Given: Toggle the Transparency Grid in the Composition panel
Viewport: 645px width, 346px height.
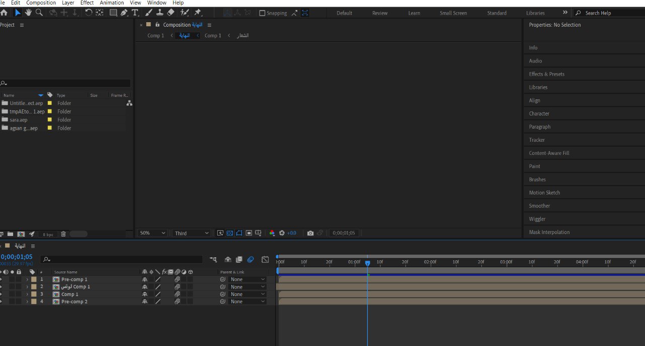Looking at the screenshot, I should pos(230,233).
